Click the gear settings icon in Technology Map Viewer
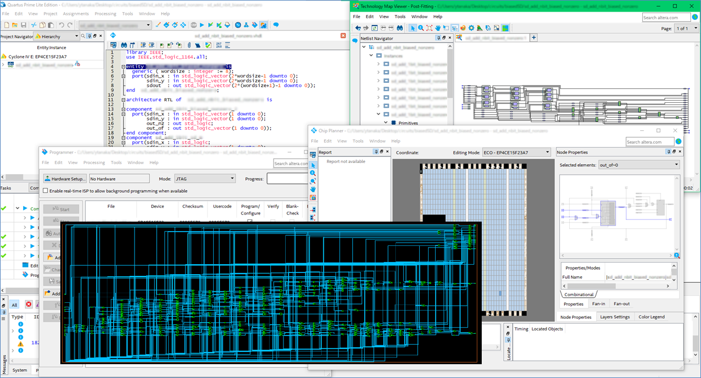The width and height of the screenshot is (701, 378). [471, 28]
